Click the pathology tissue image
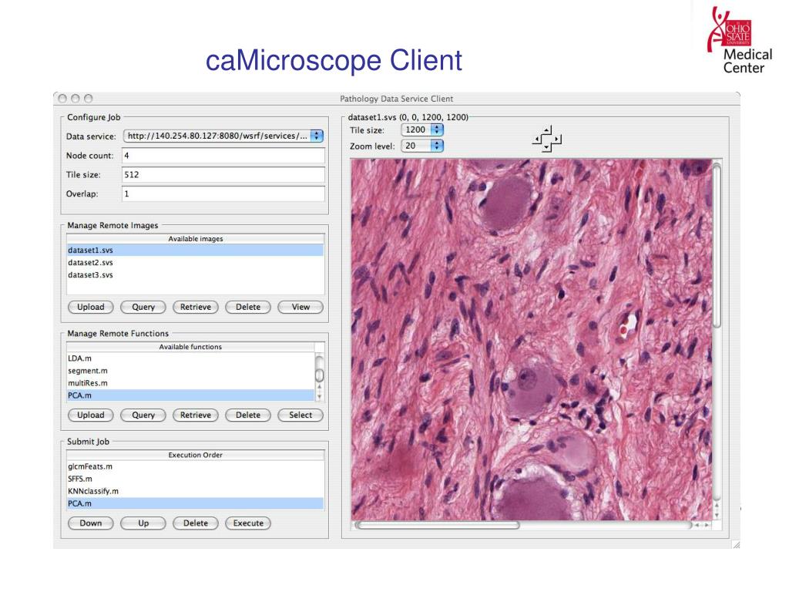 [532, 340]
